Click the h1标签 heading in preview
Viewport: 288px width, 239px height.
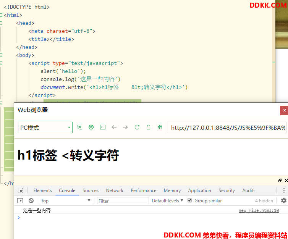tap(68, 155)
